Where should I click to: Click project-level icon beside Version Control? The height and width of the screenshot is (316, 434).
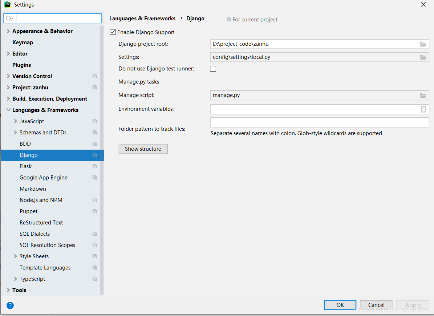pyautogui.click(x=95, y=76)
